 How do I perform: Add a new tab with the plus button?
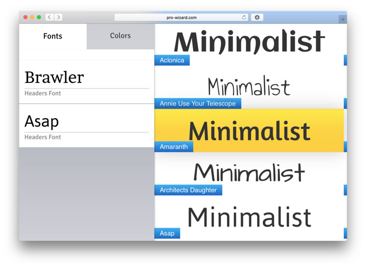click(x=343, y=19)
